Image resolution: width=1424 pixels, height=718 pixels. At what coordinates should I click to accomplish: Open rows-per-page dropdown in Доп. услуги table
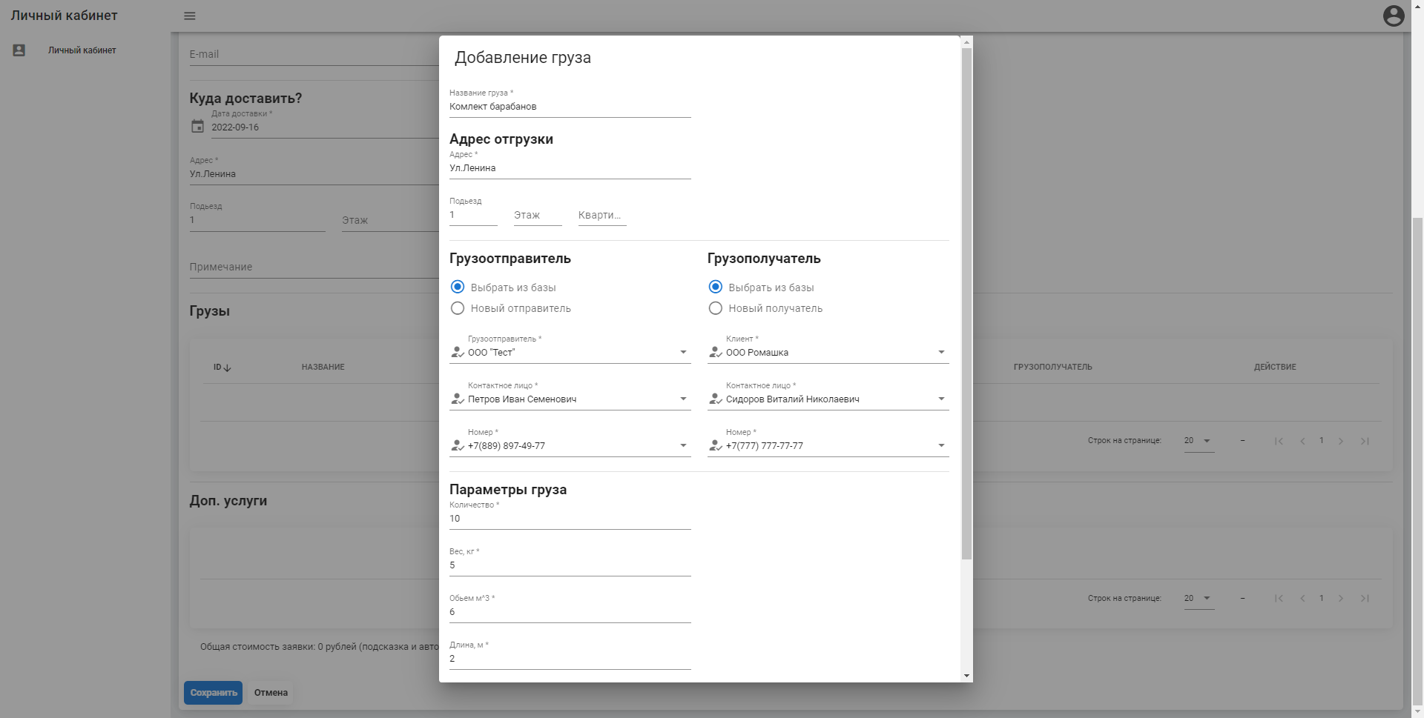point(1199,598)
